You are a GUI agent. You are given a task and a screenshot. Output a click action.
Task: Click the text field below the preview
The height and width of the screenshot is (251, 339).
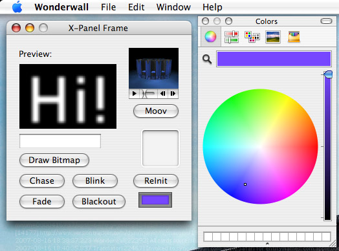coord(60,141)
